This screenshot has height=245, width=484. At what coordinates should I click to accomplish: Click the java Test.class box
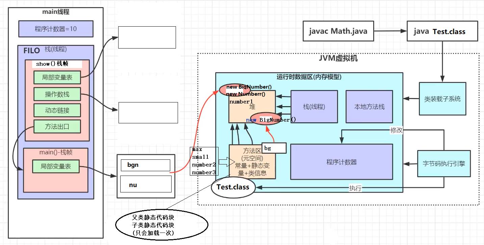click(442, 31)
